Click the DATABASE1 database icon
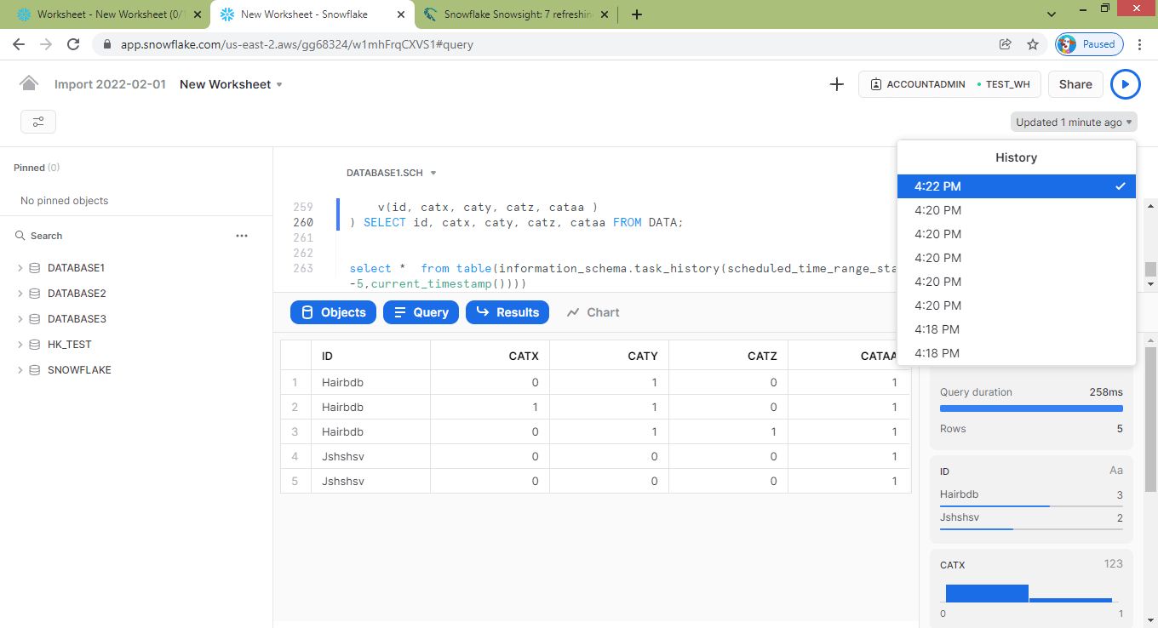 (x=35, y=268)
